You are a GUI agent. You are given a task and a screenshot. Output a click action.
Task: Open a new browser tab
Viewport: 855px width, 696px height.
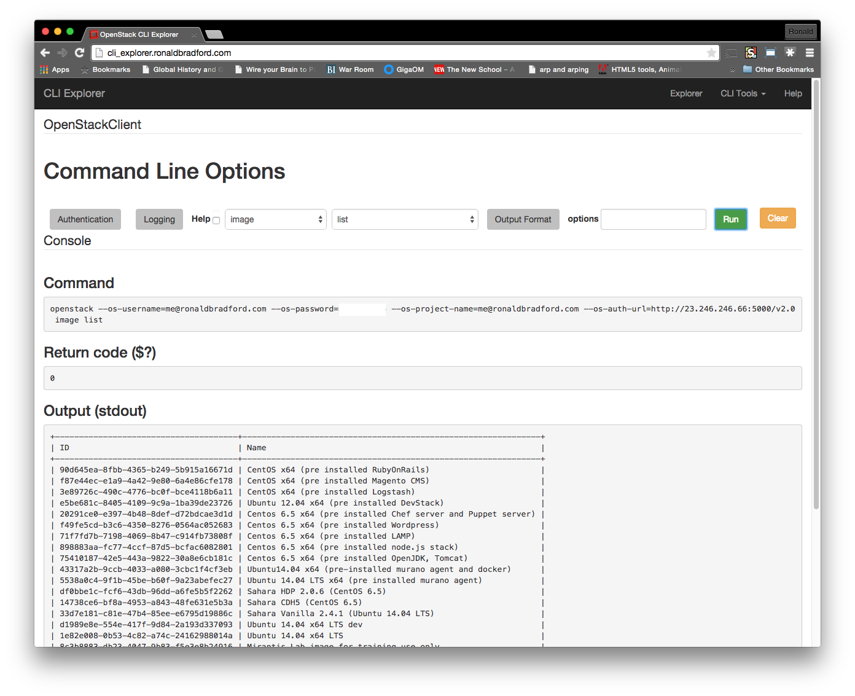click(214, 34)
